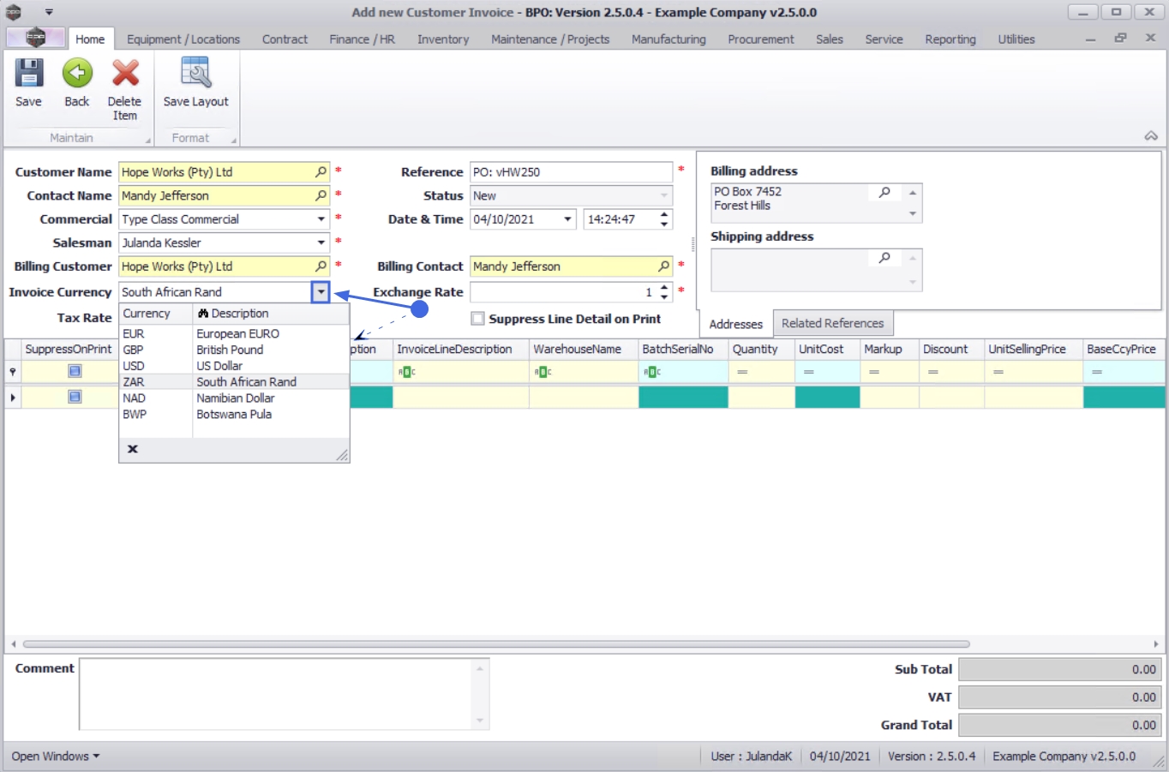Expand the Status dropdown
1169x772 pixels.
(x=664, y=195)
